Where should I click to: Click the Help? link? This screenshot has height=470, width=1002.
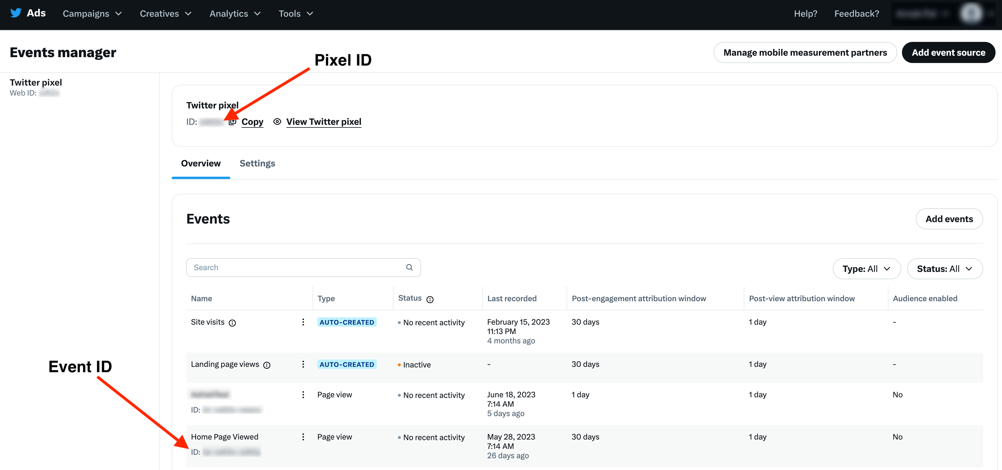coord(806,13)
